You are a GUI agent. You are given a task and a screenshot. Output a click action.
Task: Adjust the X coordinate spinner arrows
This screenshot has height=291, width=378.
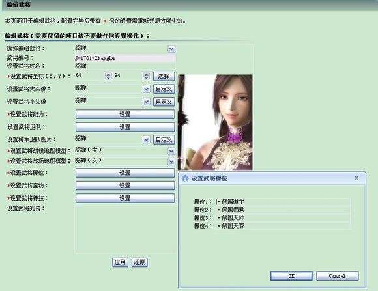point(108,76)
